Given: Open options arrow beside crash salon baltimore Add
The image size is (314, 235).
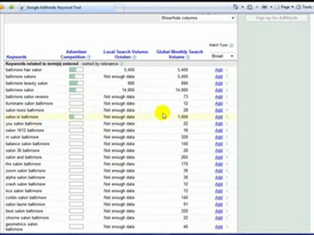Looking at the screenshot, I should (227, 184).
